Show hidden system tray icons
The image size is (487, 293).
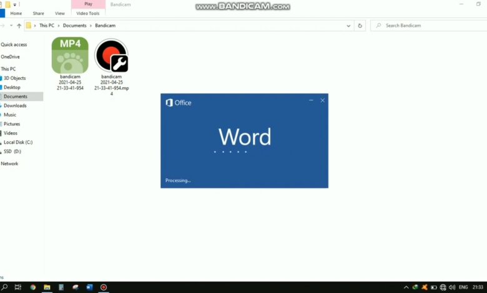[x=406, y=287]
